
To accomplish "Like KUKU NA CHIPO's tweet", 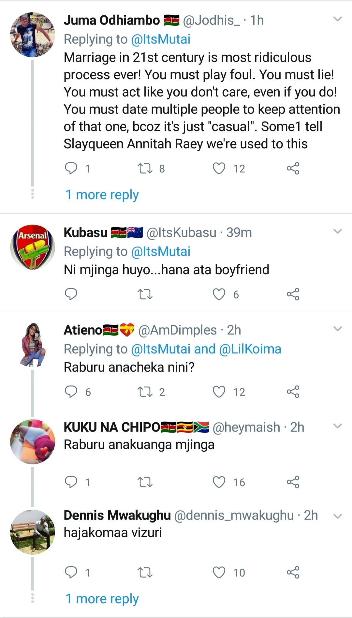I will (219, 482).
